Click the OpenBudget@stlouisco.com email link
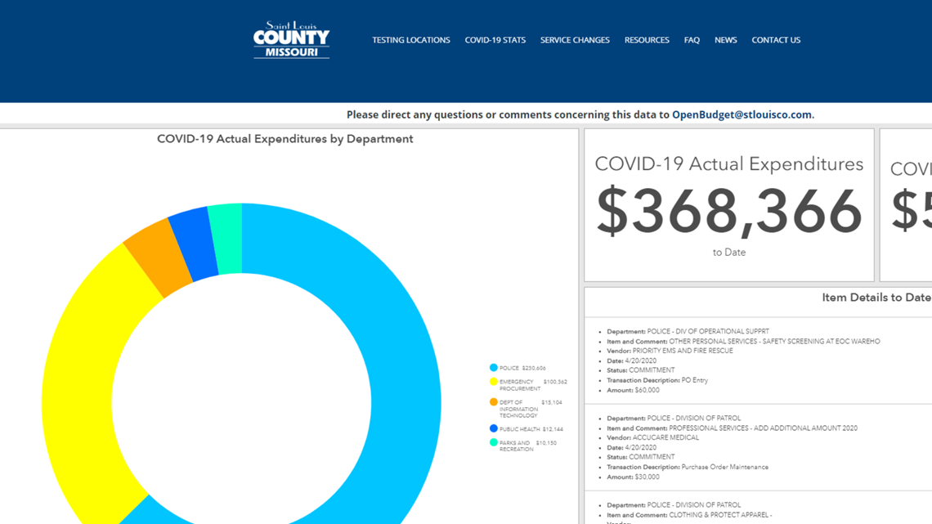 pos(742,115)
